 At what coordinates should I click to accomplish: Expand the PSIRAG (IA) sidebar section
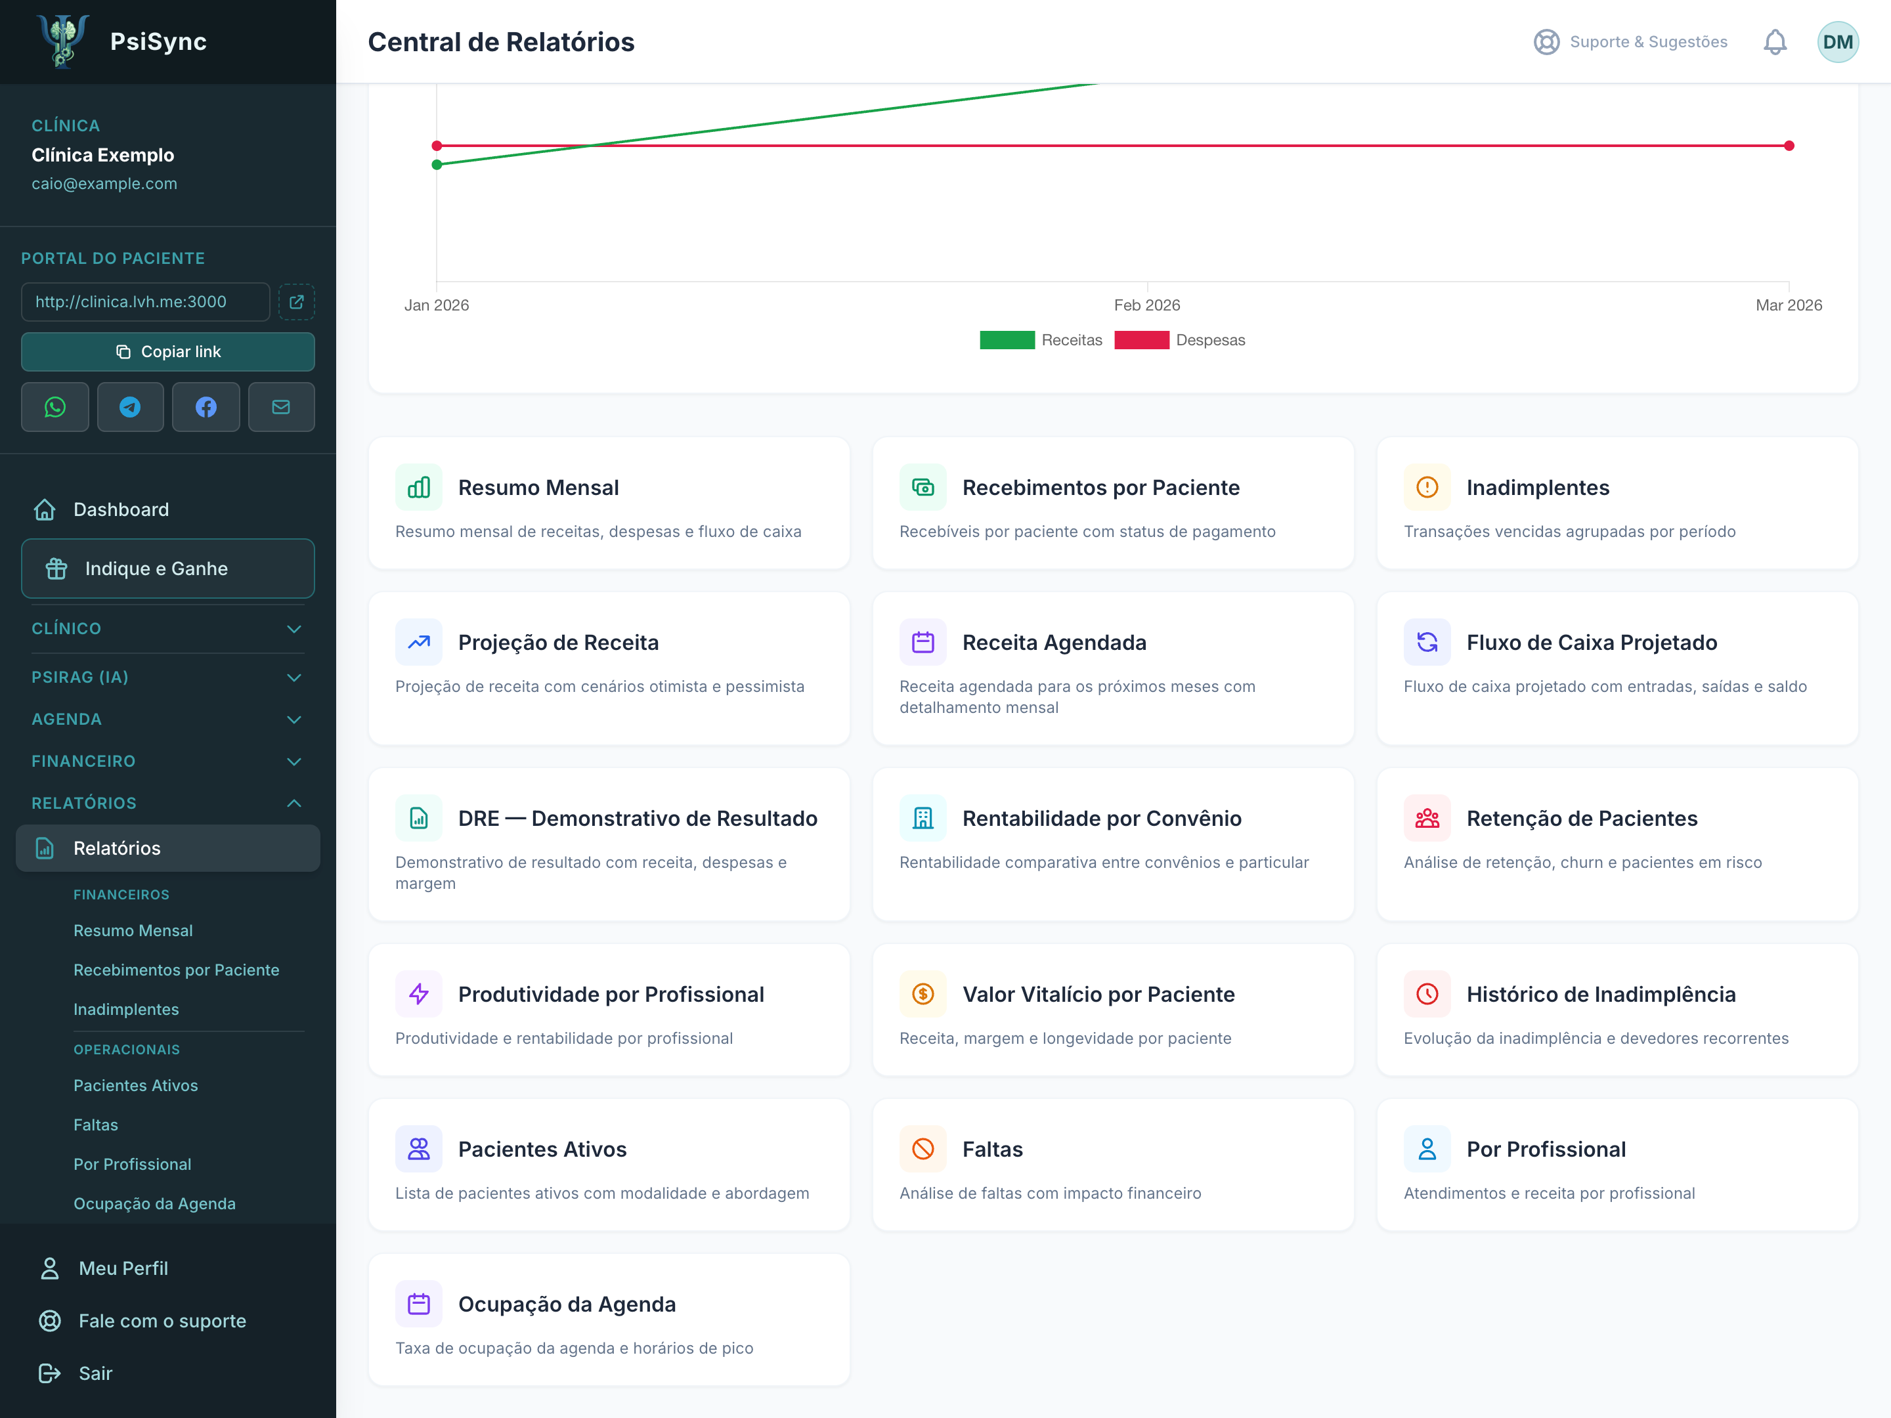[x=167, y=677]
